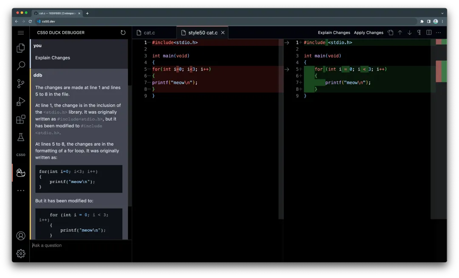Expand editor More Actions ellipsis
This screenshot has width=459, height=278.
click(439, 33)
